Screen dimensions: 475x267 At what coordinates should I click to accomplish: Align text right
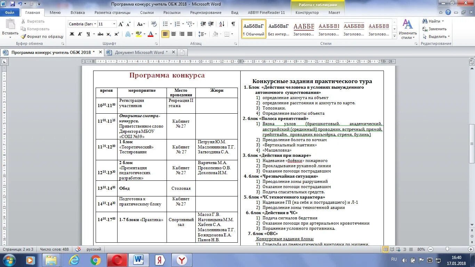pyautogui.click(x=182, y=34)
